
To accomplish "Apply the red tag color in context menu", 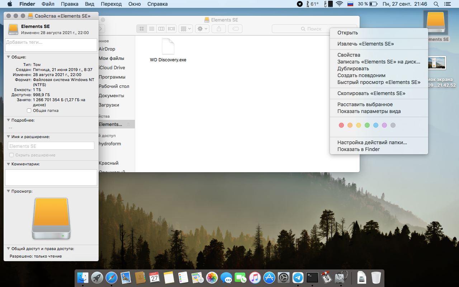I will tap(341, 125).
